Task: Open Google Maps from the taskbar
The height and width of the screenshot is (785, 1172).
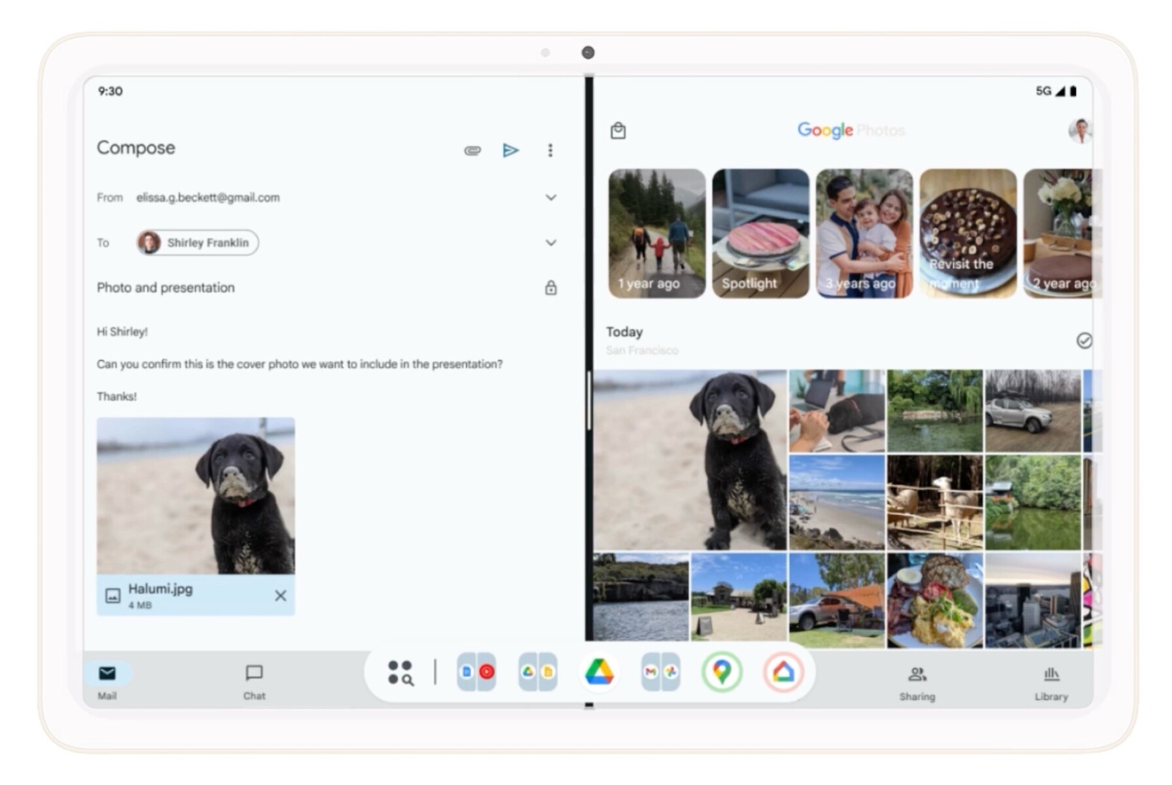Action: pyautogui.click(x=722, y=672)
